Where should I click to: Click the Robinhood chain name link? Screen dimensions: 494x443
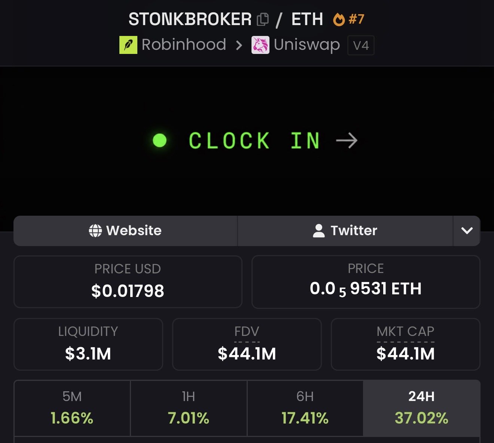tap(184, 45)
